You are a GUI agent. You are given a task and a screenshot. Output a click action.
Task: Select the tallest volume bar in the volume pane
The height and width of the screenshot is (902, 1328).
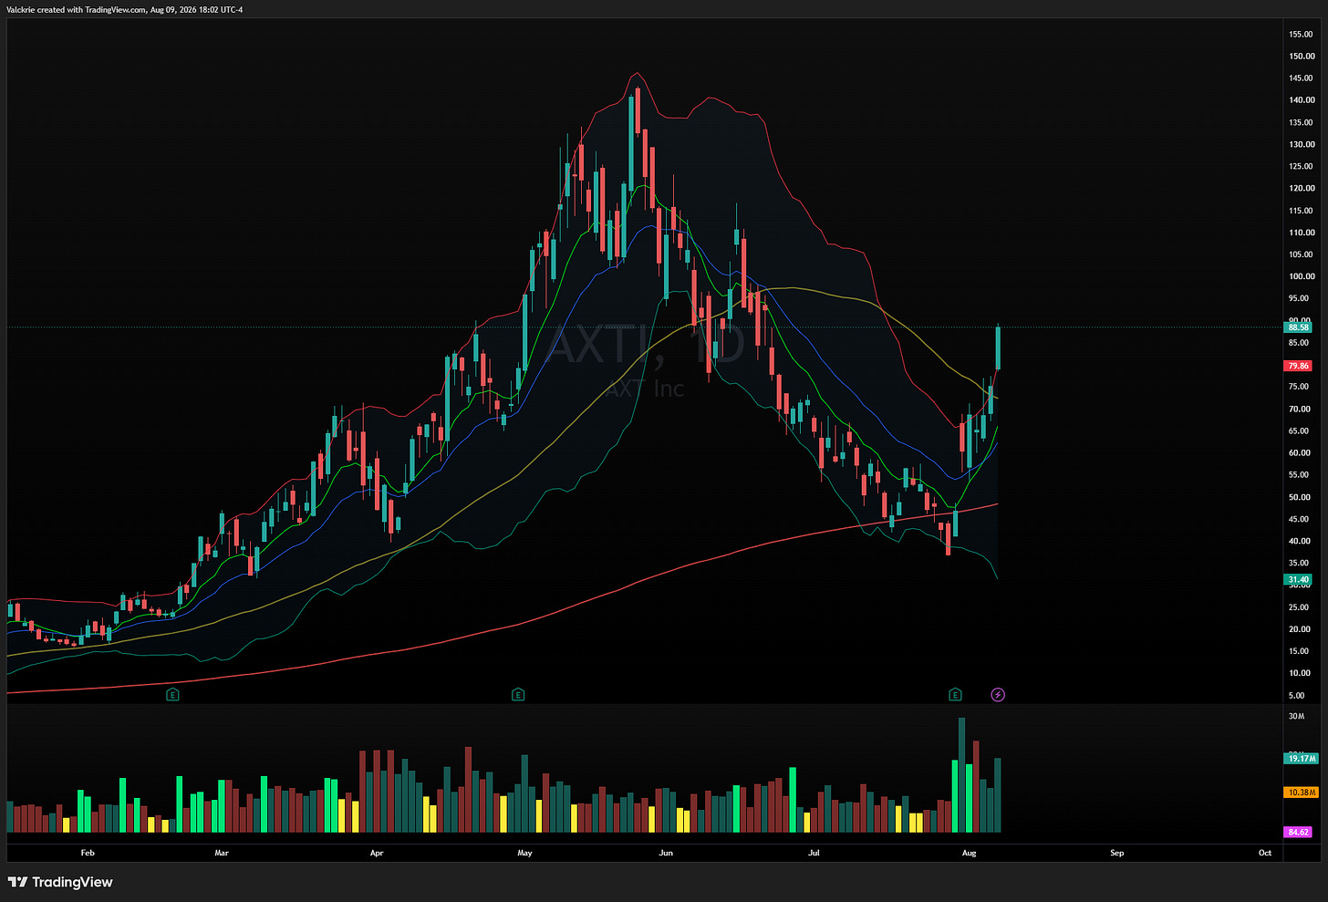click(x=961, y=775)
